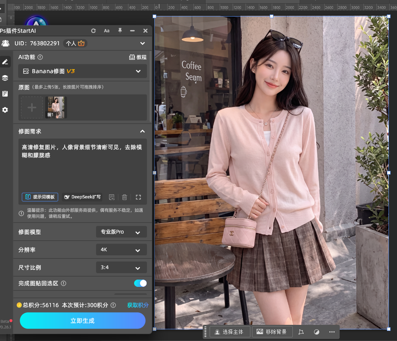The image size is (397, 341).
Task: Click the info icon next to 本次预计:300积分
Action: [113, 305]
